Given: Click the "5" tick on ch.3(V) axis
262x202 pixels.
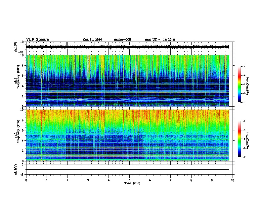Looking at the screenshot, I should 23,164.
